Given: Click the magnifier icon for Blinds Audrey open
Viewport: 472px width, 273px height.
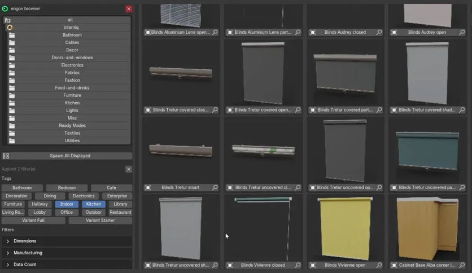Looking at the screenshot, I should tap(462, 32).
